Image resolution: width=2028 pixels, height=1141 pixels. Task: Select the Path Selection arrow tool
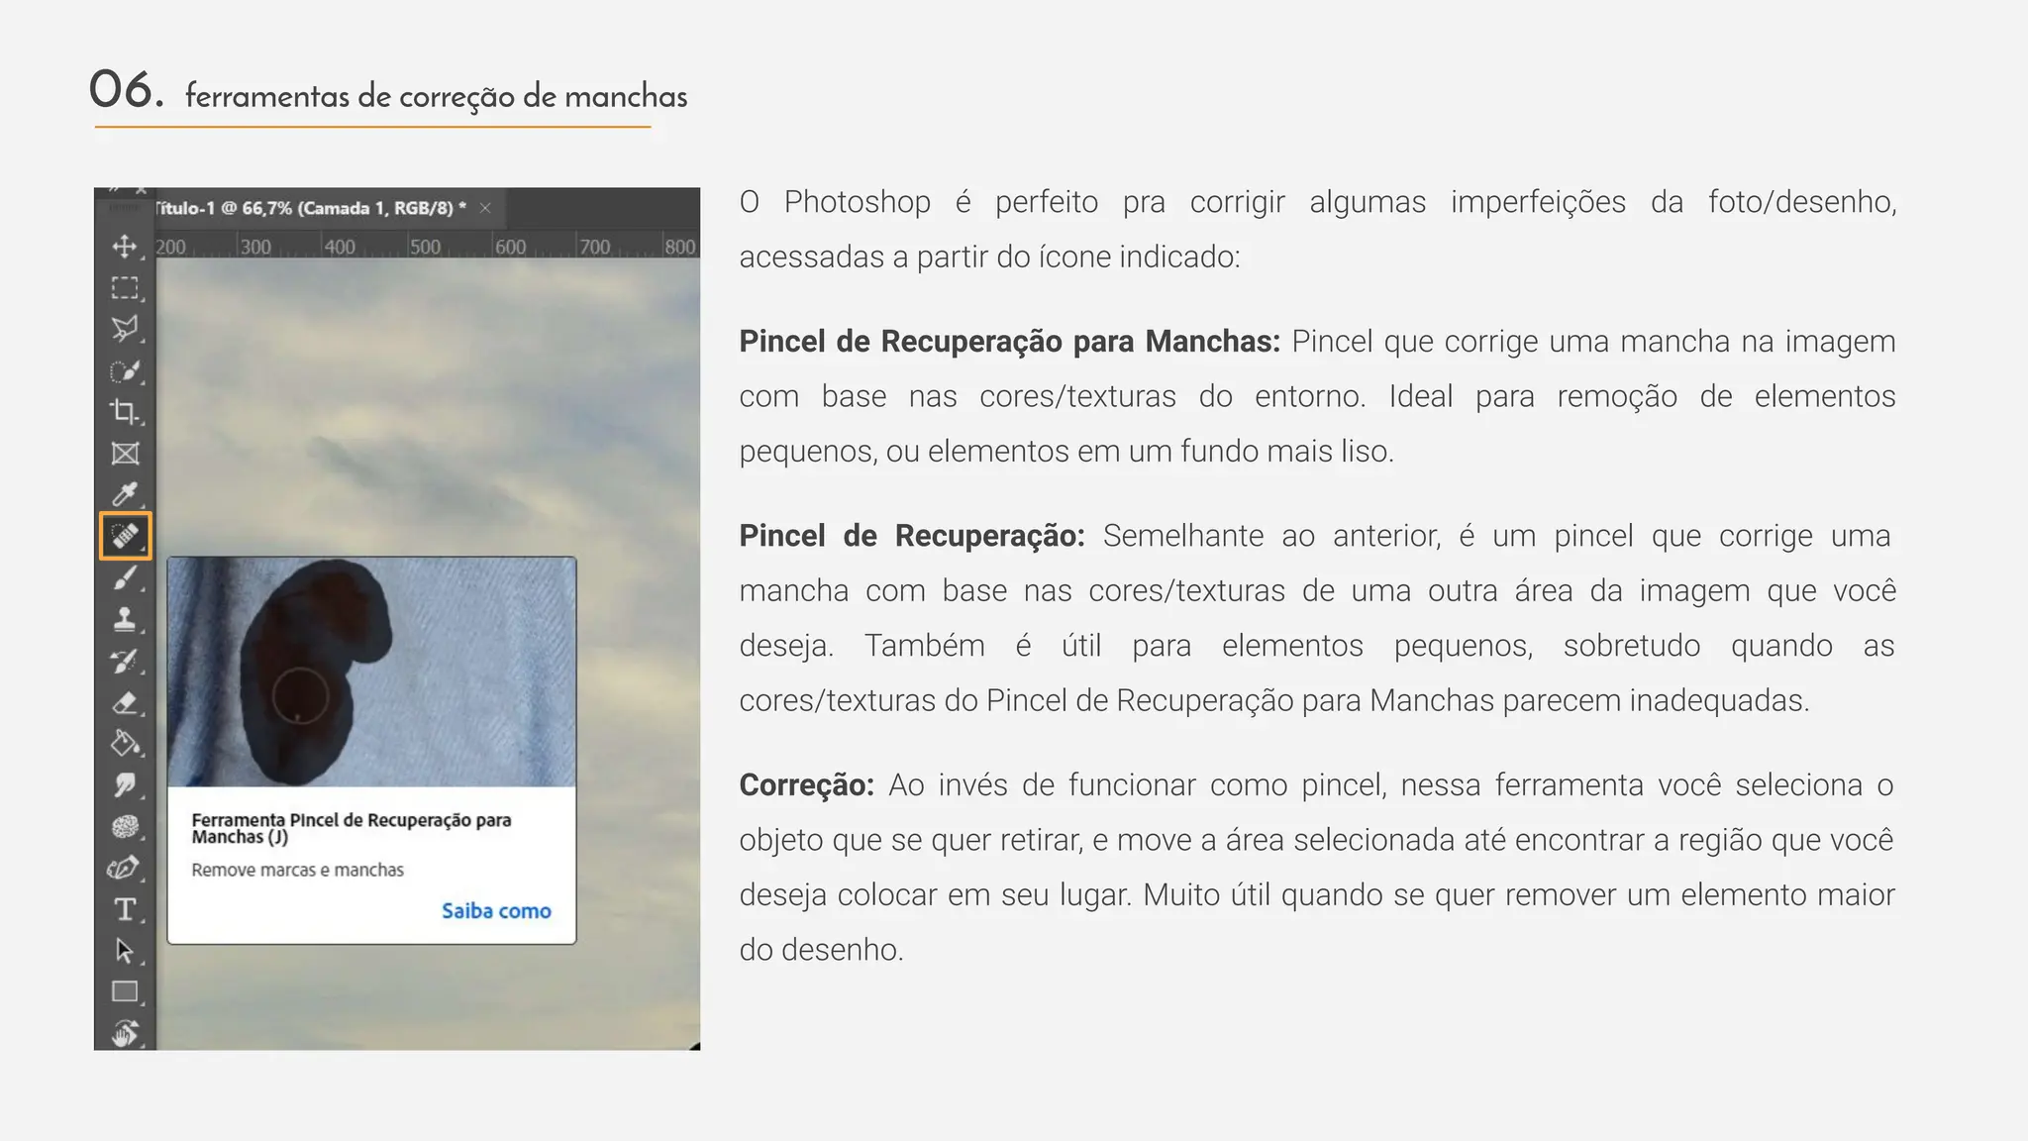(125, 951)
